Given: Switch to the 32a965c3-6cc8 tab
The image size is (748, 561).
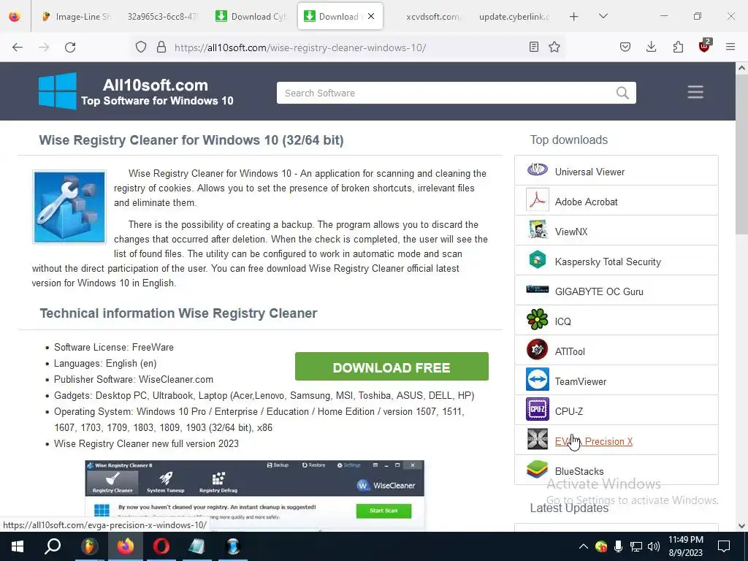Looking at the screenshot, I should coord(162,17).
